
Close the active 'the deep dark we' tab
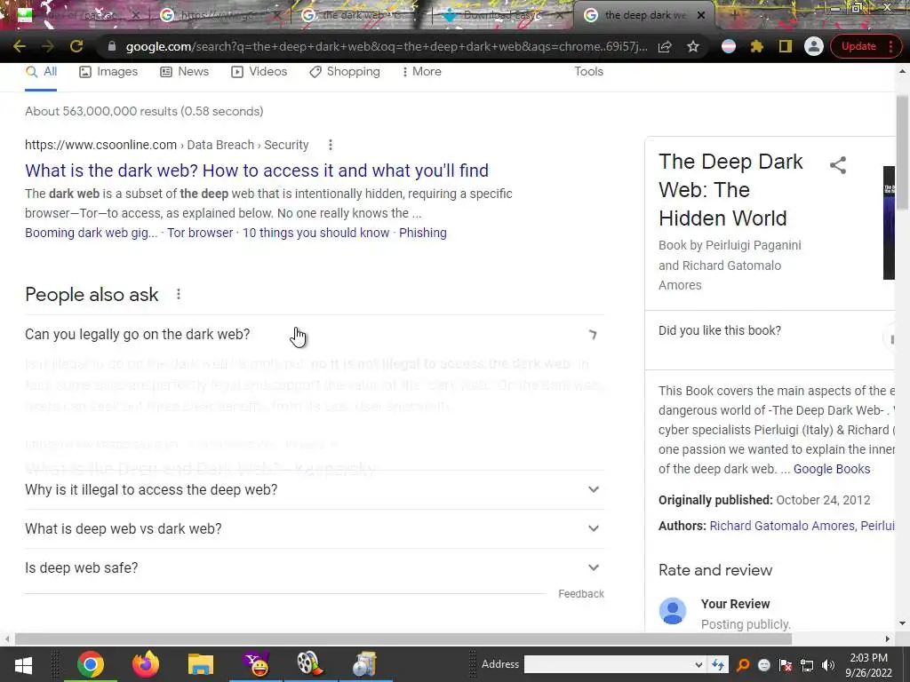[701, 15]
